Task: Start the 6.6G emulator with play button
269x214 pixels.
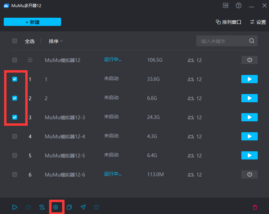Action: 250,98
